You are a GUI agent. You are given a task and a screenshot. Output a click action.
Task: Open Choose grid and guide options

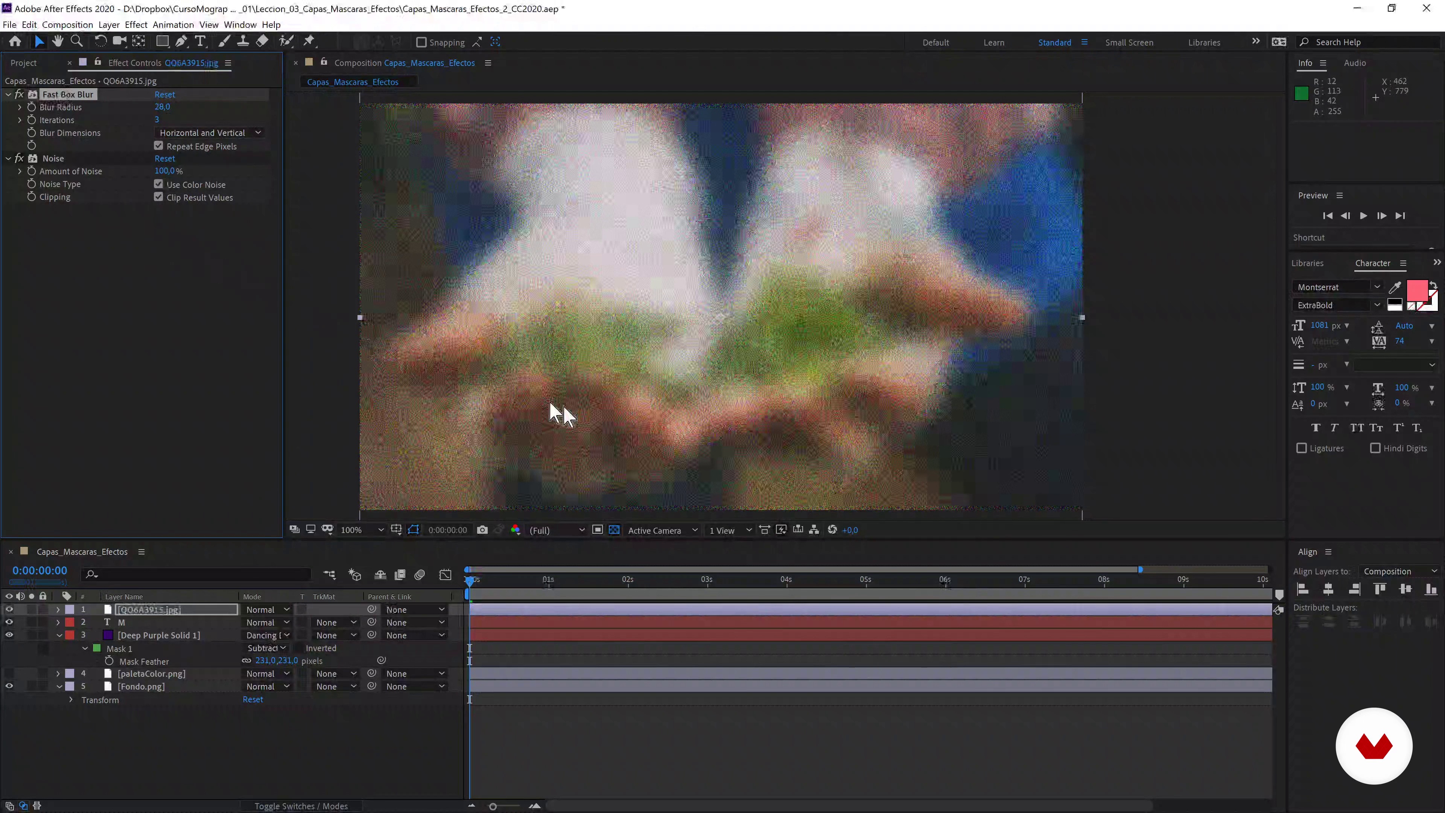coord(396,530)
